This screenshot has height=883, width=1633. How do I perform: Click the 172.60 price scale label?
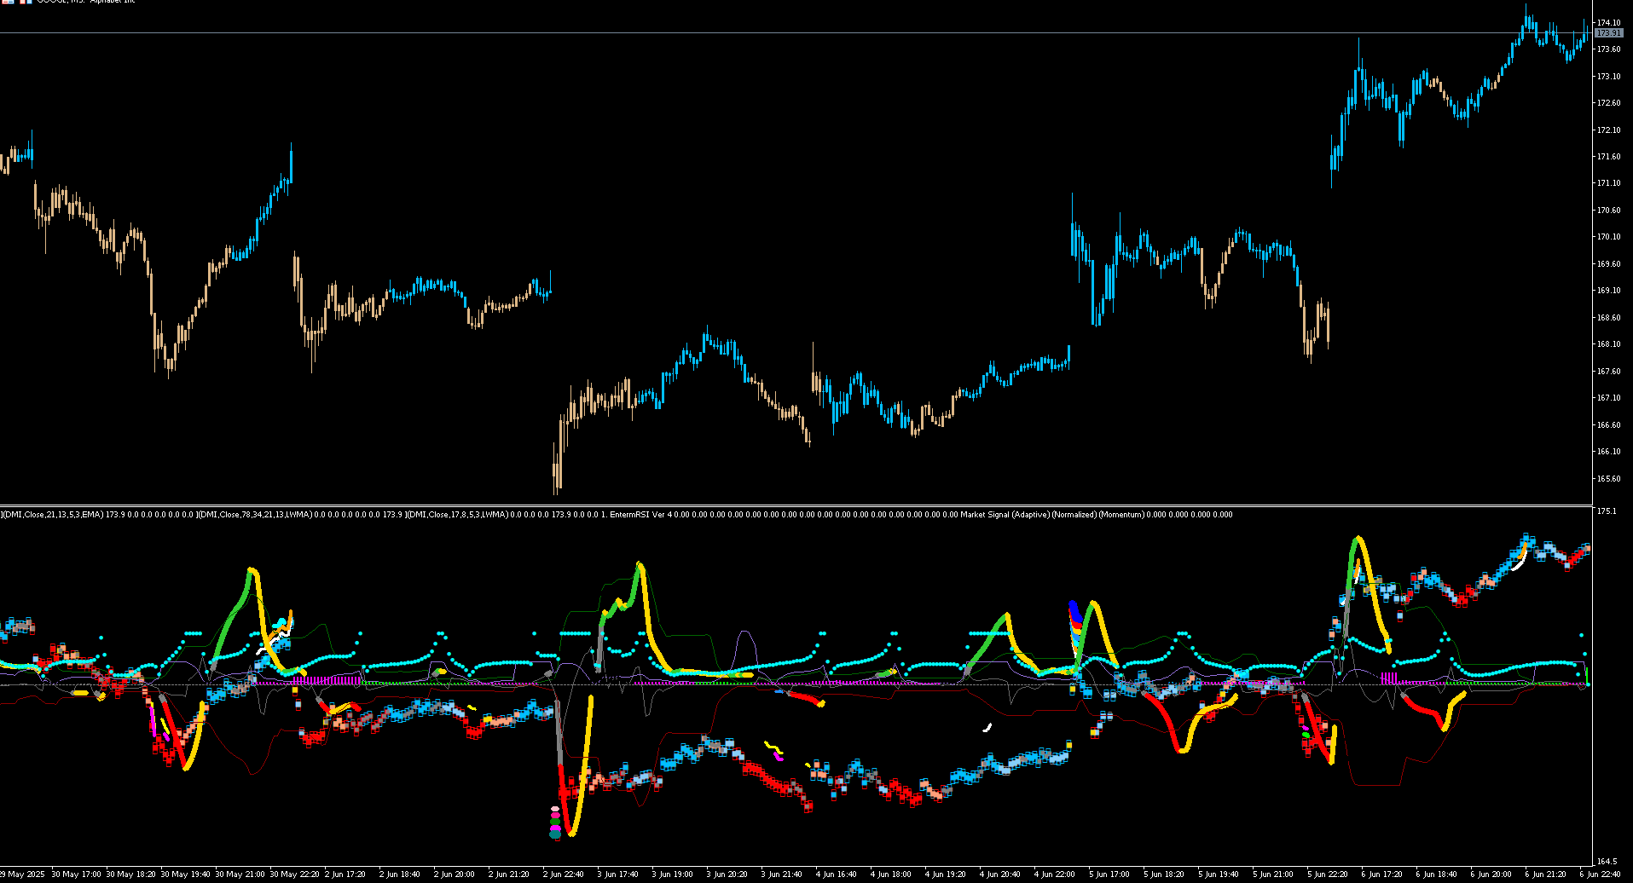(x=1608, y=103)
